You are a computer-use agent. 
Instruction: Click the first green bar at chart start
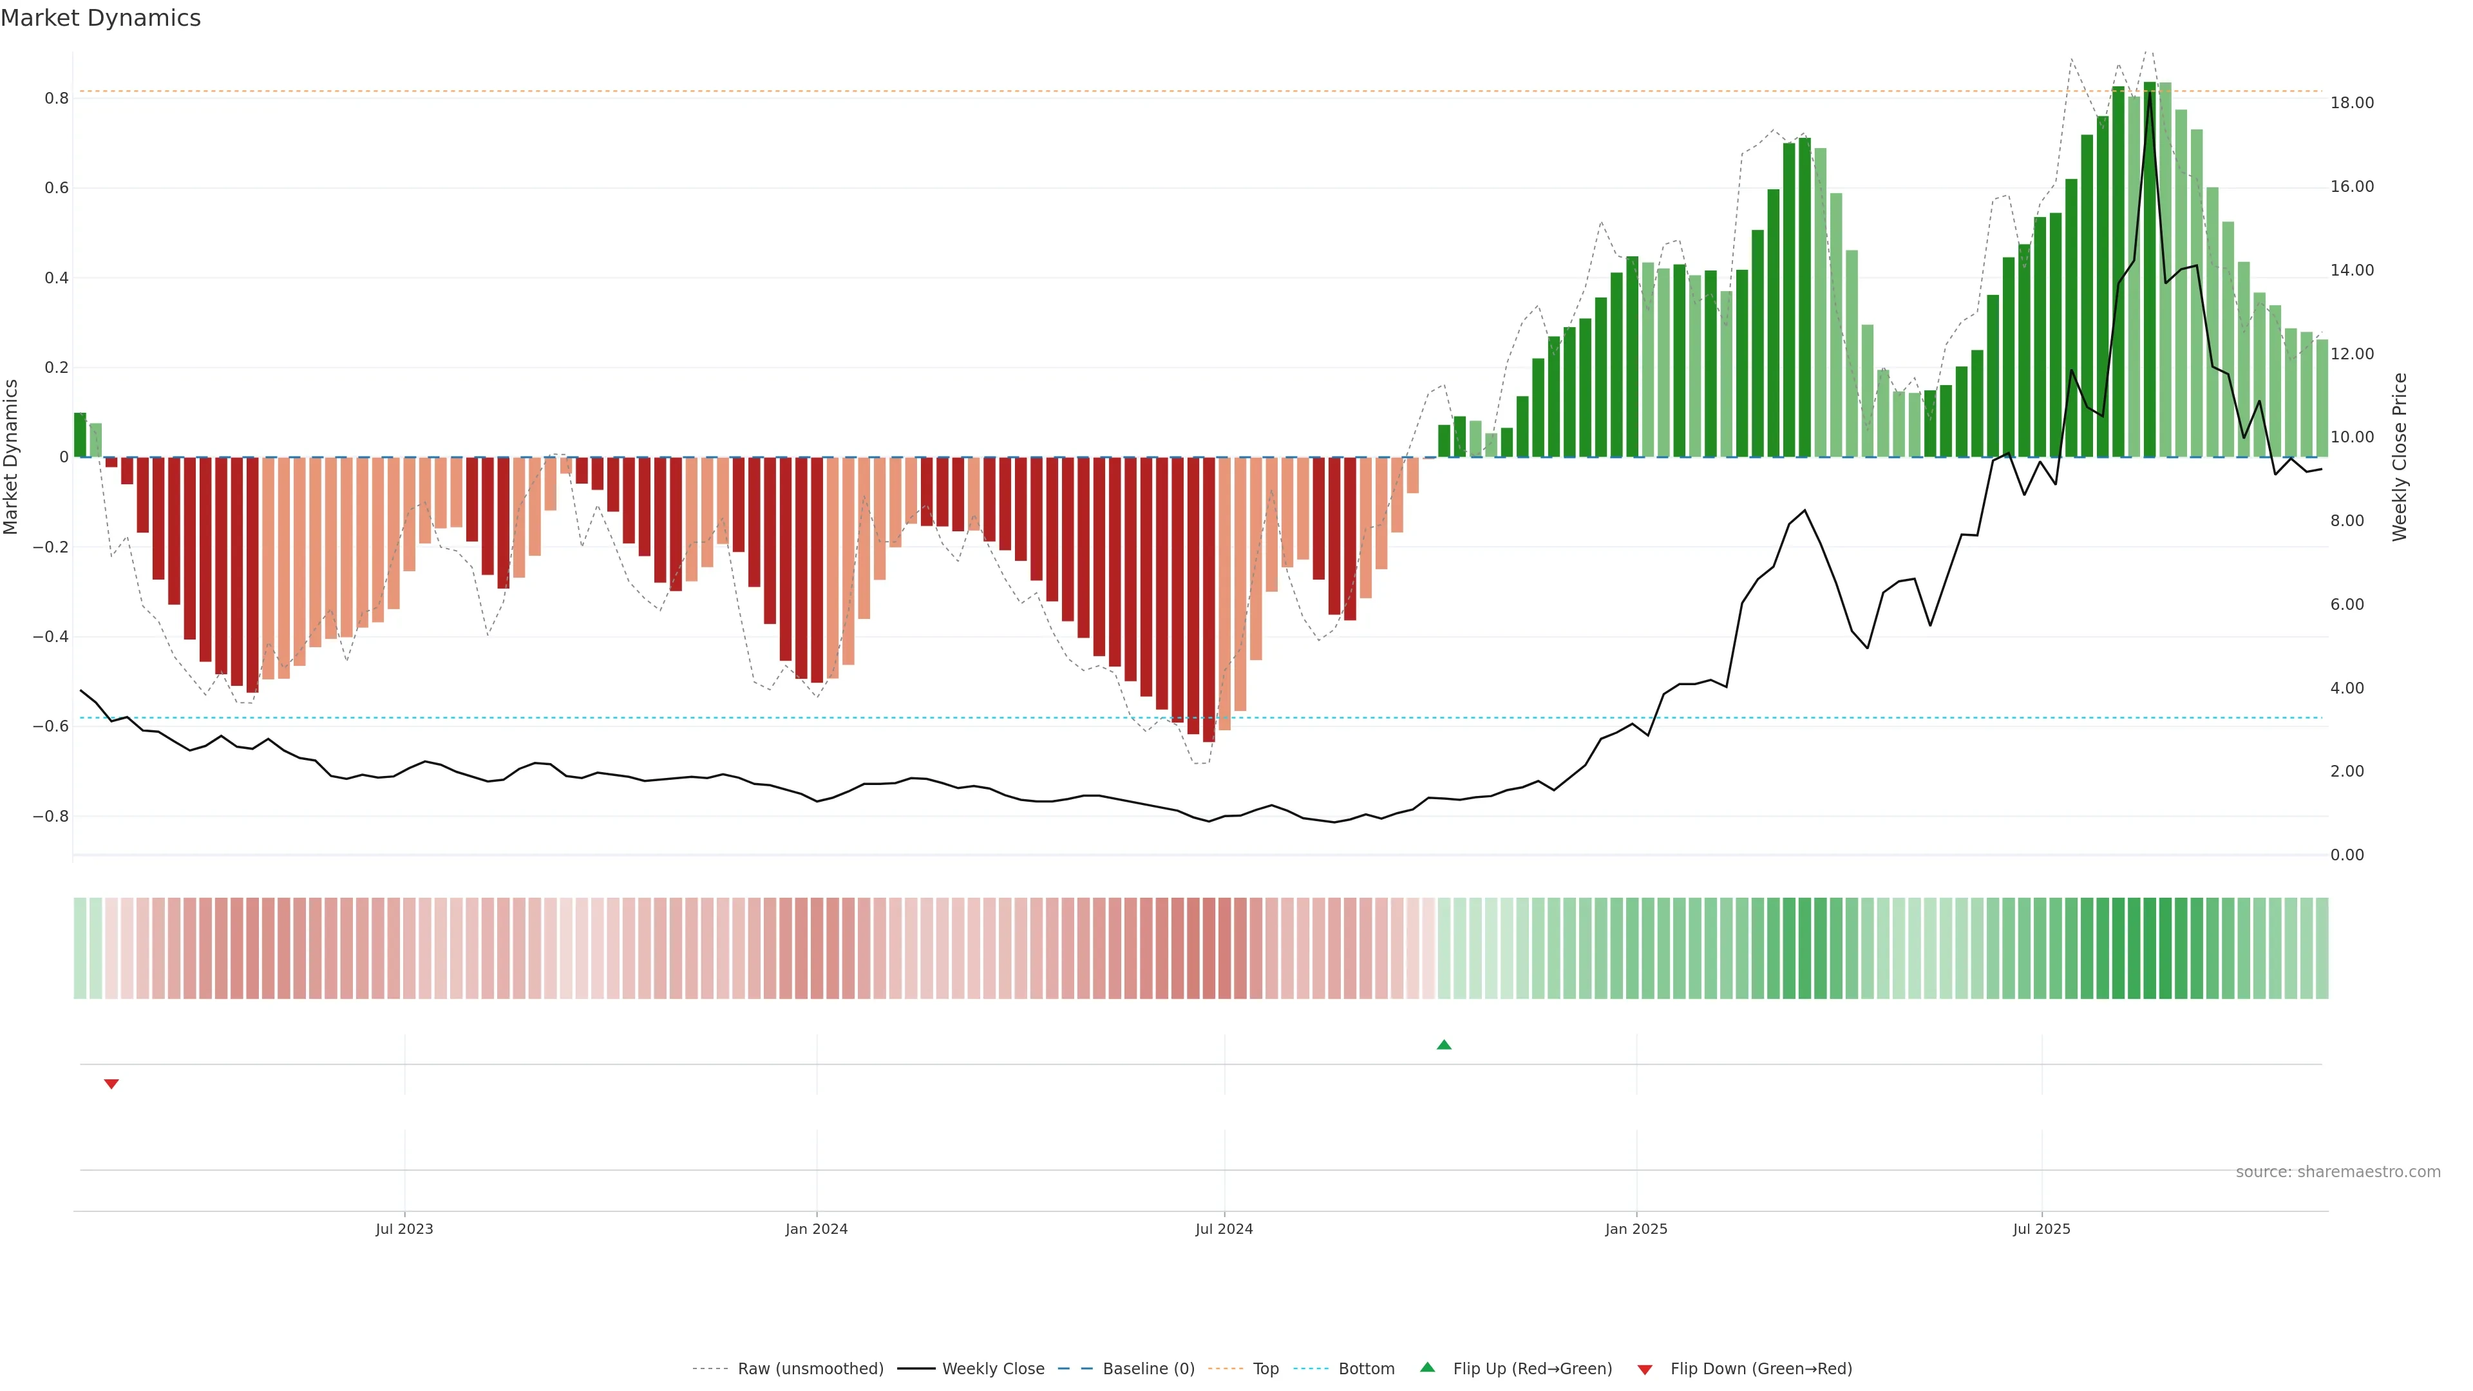coord(80,435)
